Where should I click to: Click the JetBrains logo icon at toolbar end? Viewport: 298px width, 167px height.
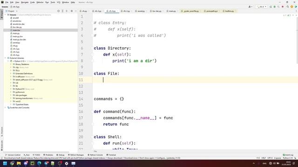(x=296, y=6)
